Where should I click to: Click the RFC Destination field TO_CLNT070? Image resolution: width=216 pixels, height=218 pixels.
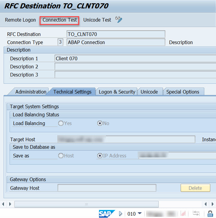coord(116,34)
